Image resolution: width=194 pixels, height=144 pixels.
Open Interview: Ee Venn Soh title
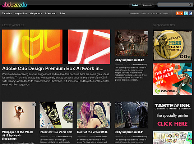pyautogui.click(x=56, y=132)
